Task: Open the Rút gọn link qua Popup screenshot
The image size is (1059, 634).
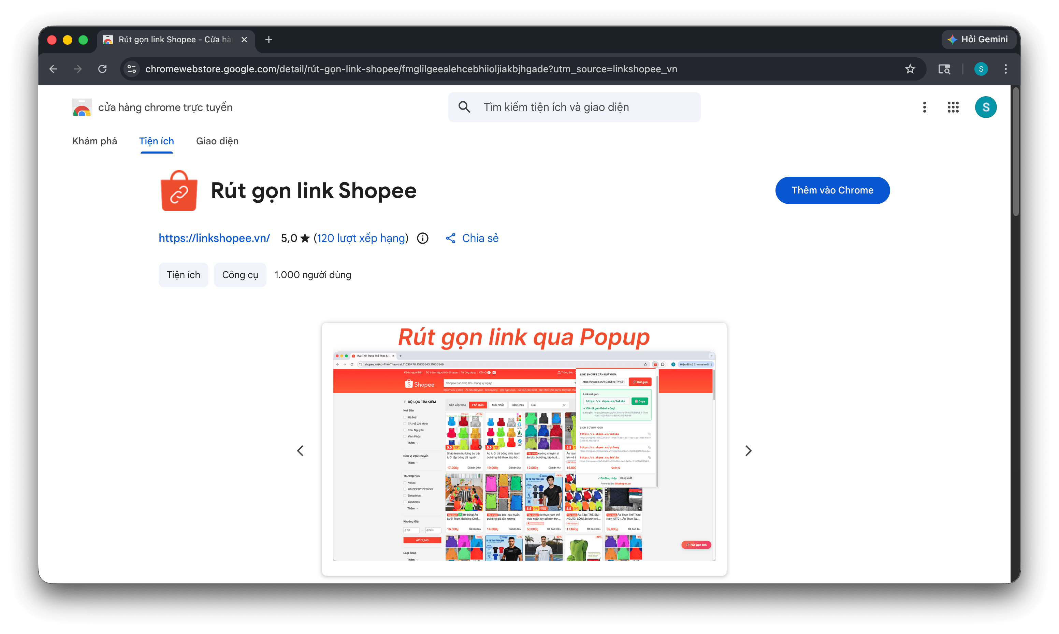Action: 524,449
